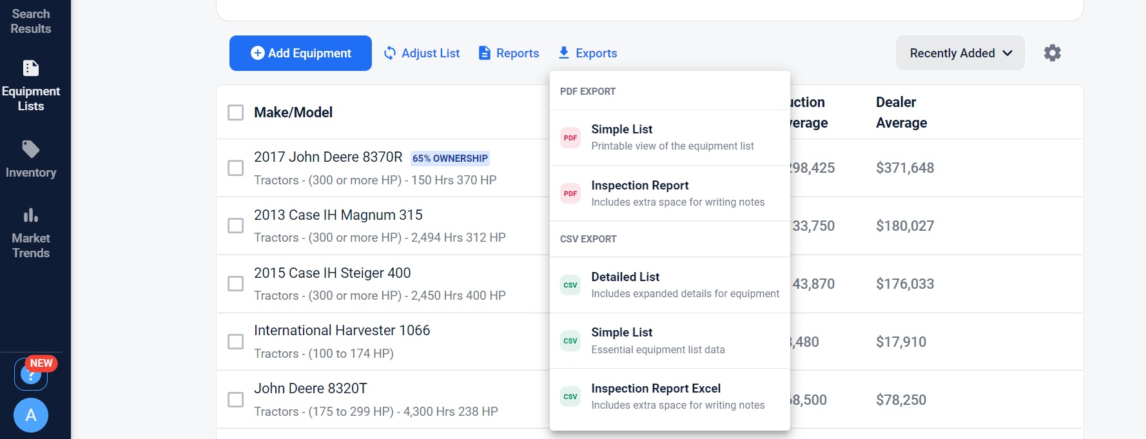1146x439 pixels.
Task: Go to Search Results in sidebar
Action: coord(31,21)
